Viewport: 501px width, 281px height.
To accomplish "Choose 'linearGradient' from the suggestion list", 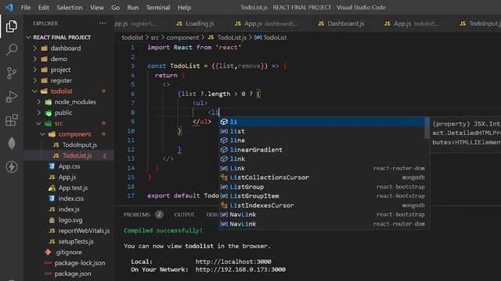I will pos(322,150).
